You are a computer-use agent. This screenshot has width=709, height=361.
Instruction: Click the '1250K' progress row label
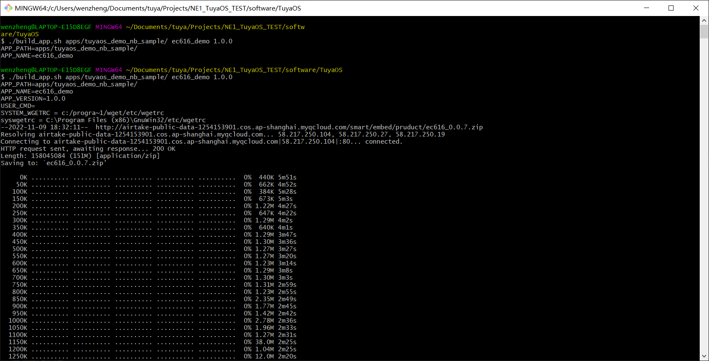pos(18,356)
